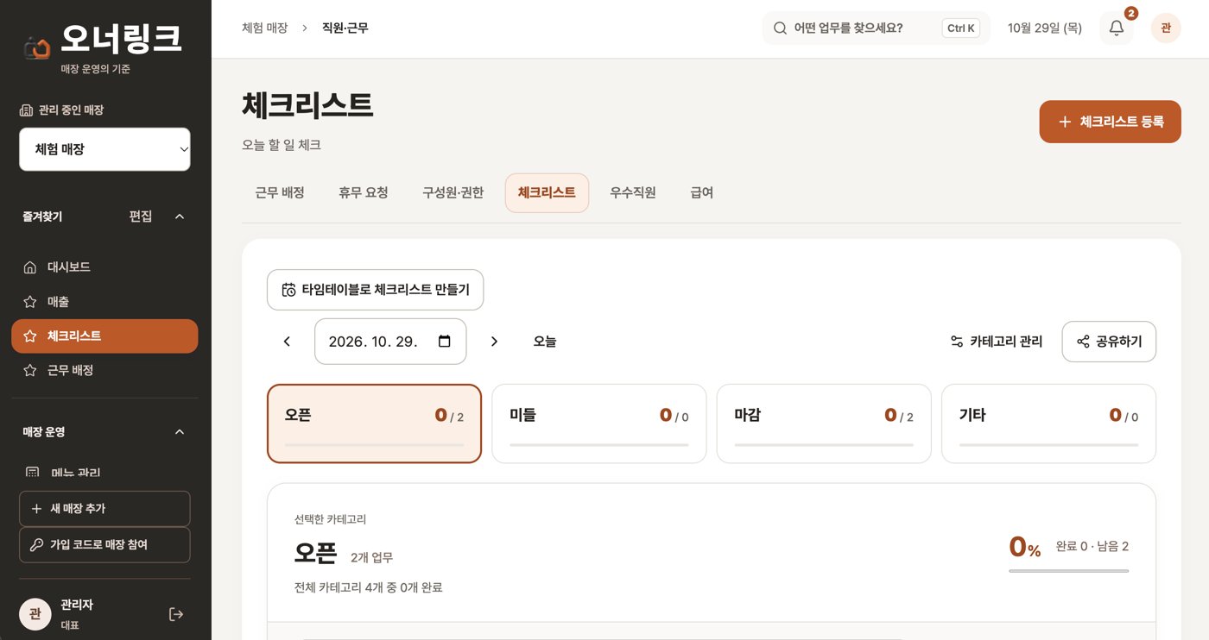Click the date input showing 2026. 10. 29.
Image resolution: width=1209 pixels, height=640 pixels.
pyautogui.click(x=390, y=342)
